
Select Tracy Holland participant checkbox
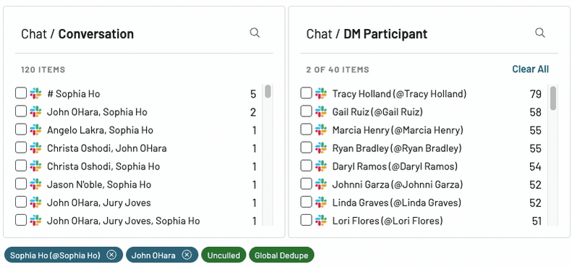[306, 93]
